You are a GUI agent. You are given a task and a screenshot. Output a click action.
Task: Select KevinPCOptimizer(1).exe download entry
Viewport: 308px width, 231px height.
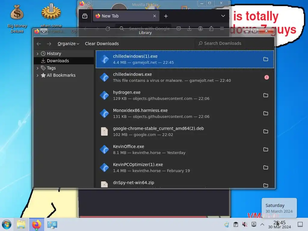[x=185, y=168]
